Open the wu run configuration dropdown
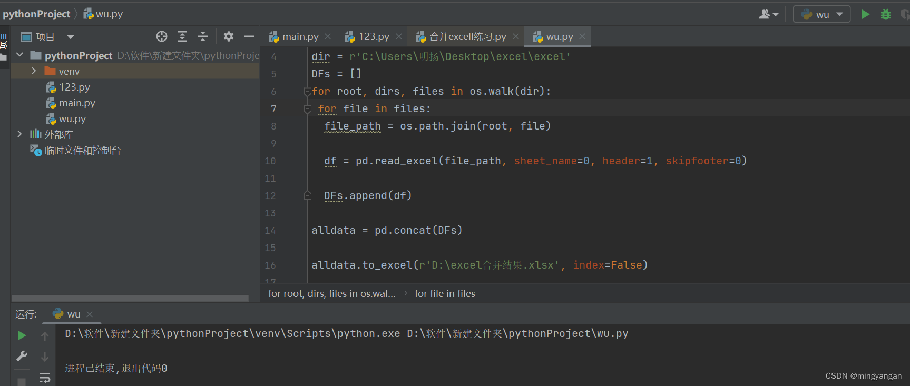Screen dimensions: 910x386 tap(822, 14)
